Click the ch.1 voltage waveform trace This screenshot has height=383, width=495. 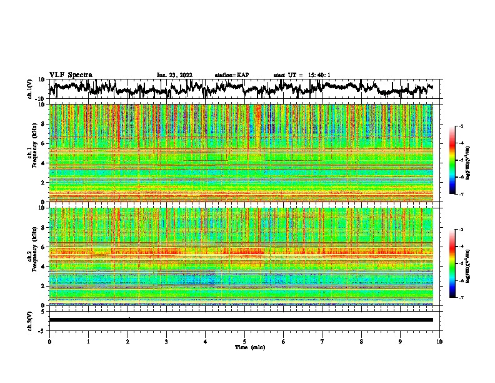(x=241, y=89)
